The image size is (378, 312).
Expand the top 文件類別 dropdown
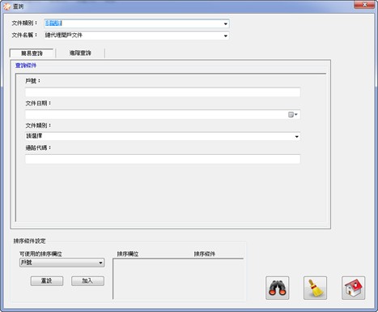coord(226,24)
